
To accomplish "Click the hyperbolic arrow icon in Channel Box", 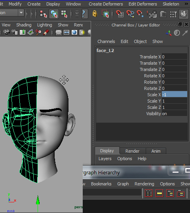I will coord(185,33).
